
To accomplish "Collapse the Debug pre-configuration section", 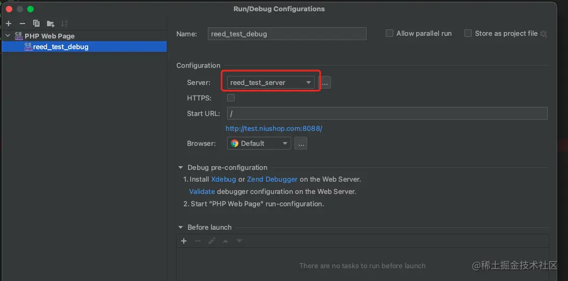I will pos(181,168).
